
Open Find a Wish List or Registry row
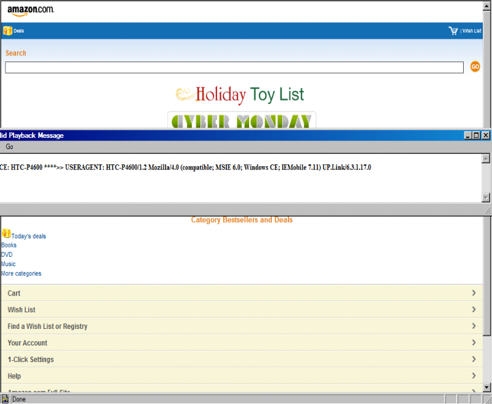(x=242, y=326)
